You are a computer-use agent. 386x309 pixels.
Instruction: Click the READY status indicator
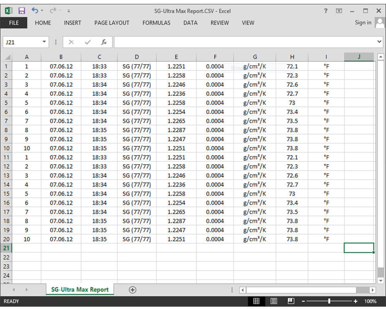(11, 301)
